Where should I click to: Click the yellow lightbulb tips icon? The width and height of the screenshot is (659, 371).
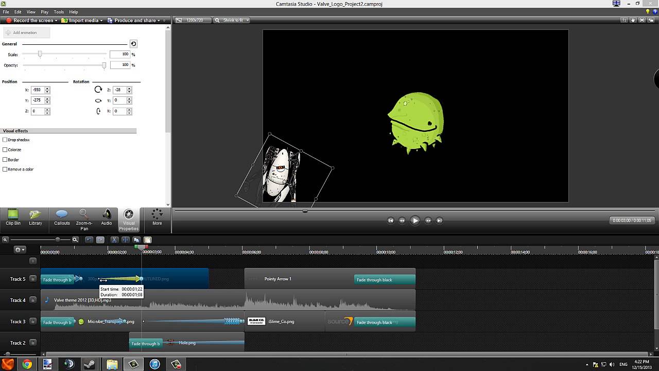coord(648,11)
